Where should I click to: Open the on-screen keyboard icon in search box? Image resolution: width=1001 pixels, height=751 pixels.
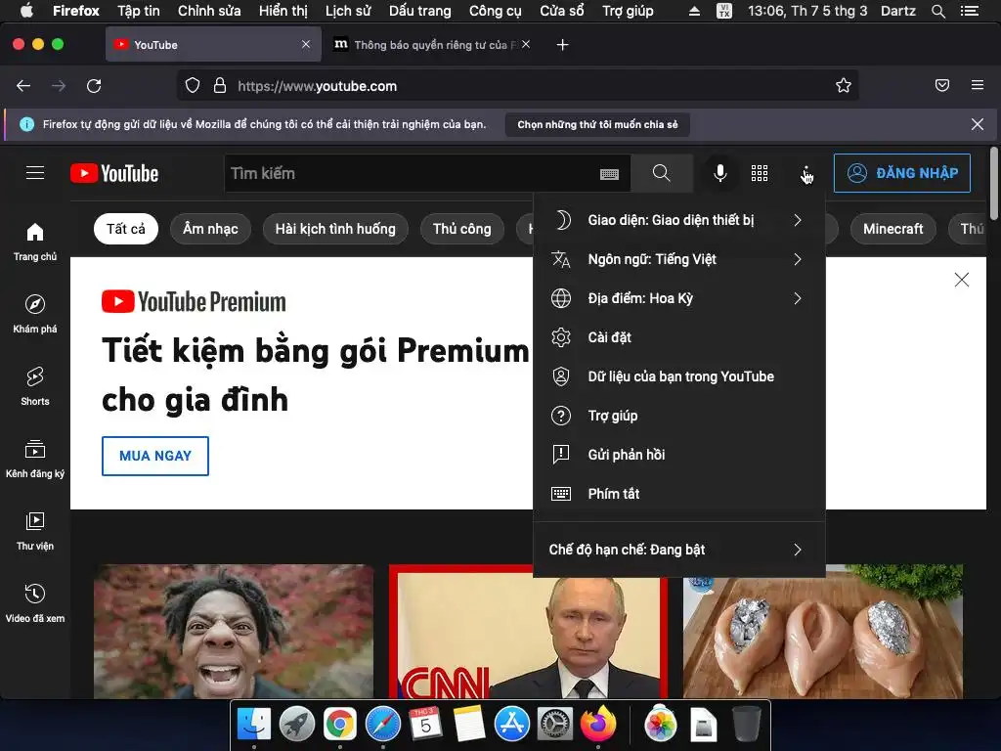[x=609, y=174]
